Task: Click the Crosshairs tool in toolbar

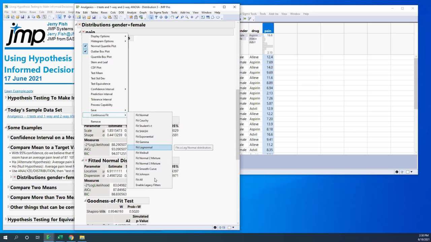Action: 192,17
